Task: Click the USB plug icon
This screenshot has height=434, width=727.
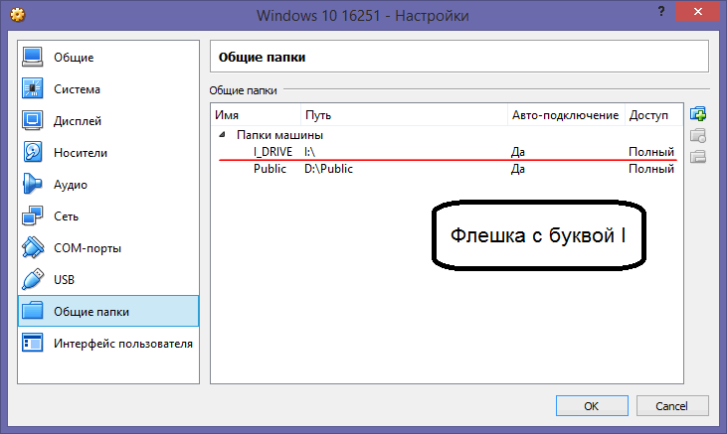Action: coord(33,279)
